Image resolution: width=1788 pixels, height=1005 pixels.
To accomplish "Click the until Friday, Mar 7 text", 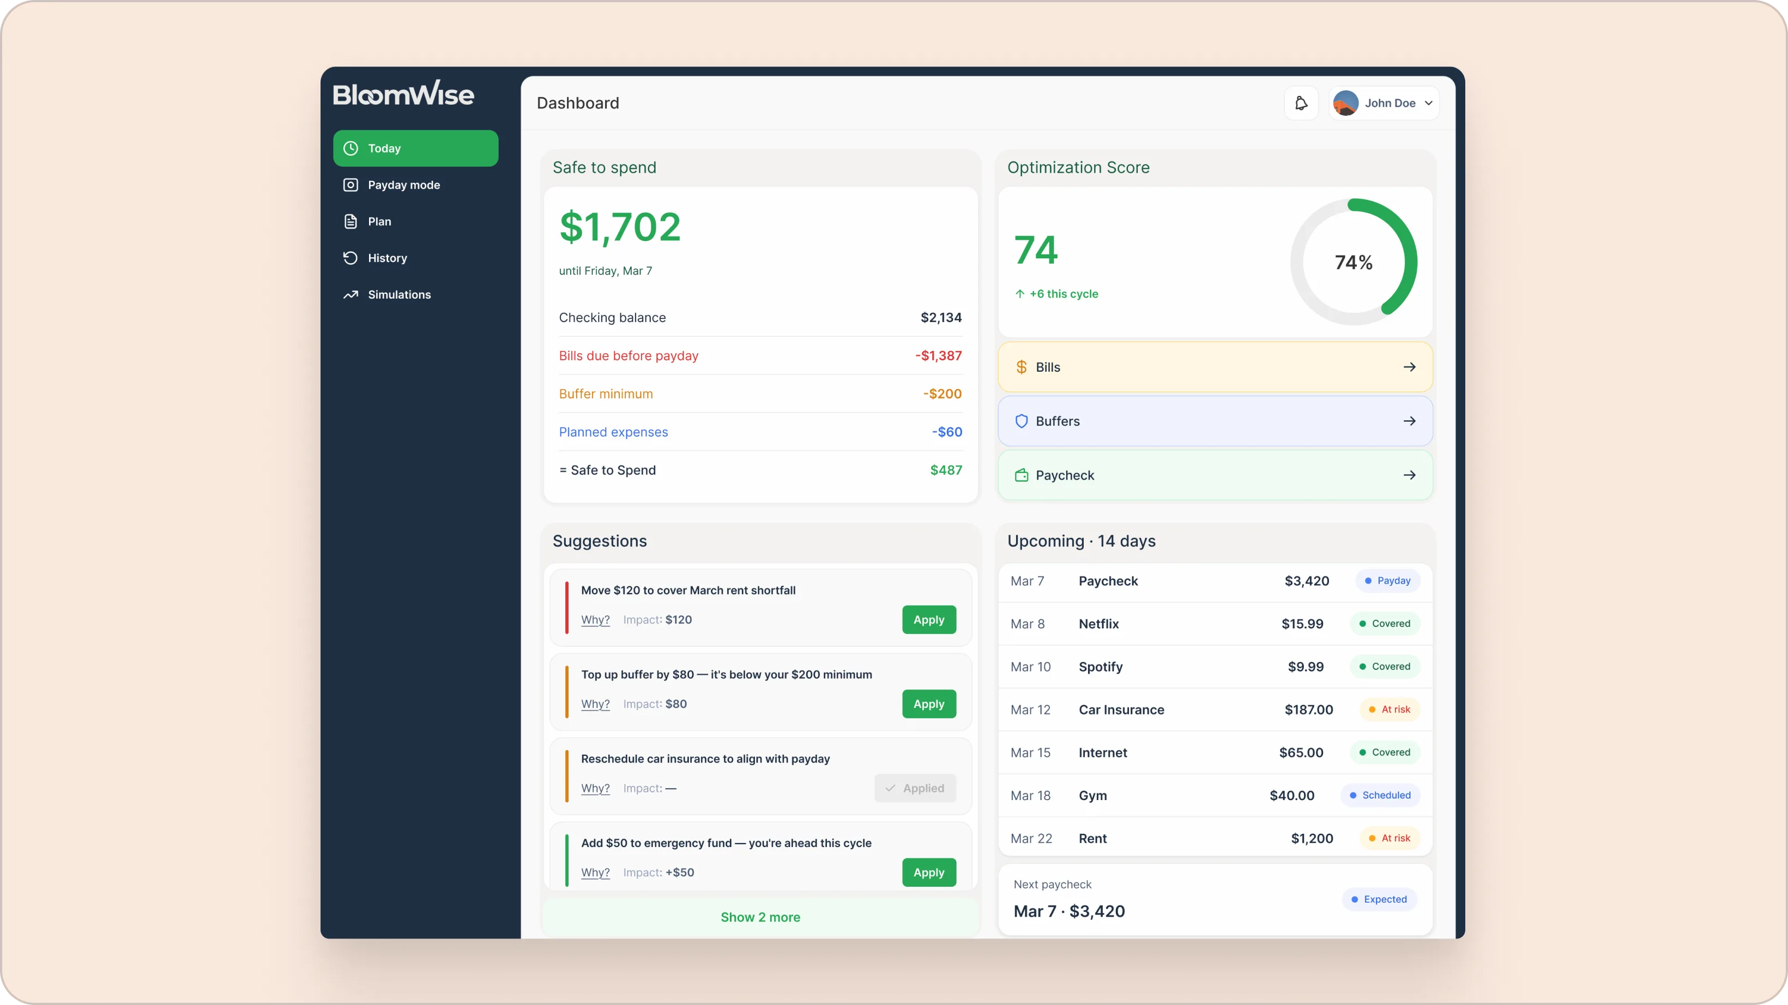I will tap(605, 271).
